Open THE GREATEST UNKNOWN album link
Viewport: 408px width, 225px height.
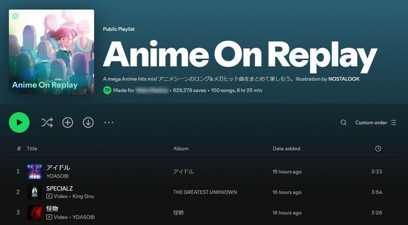click(205, 192)
